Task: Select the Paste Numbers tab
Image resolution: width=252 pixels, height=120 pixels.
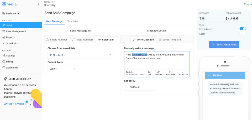Action: [83, 40]
